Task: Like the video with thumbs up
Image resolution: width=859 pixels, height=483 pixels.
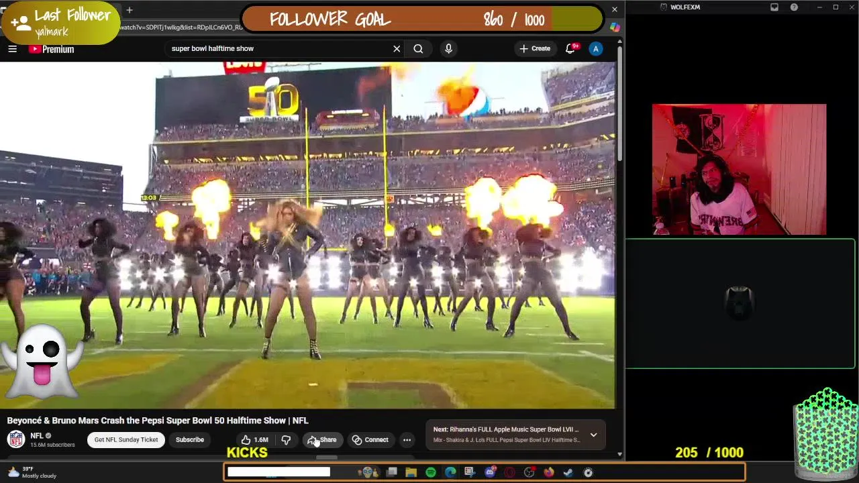Action: [254, 440]
